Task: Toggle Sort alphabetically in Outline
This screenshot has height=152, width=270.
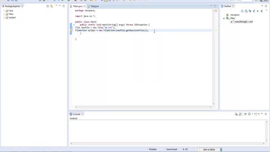Action: click(x=246, y=11)
